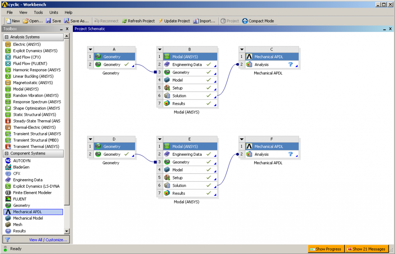Click Engineering Data cell in system B
This screenshot has width=395, height=254.
tap(187, 65)
